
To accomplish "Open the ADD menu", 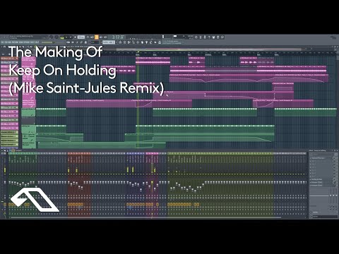I will click(10, 42).
